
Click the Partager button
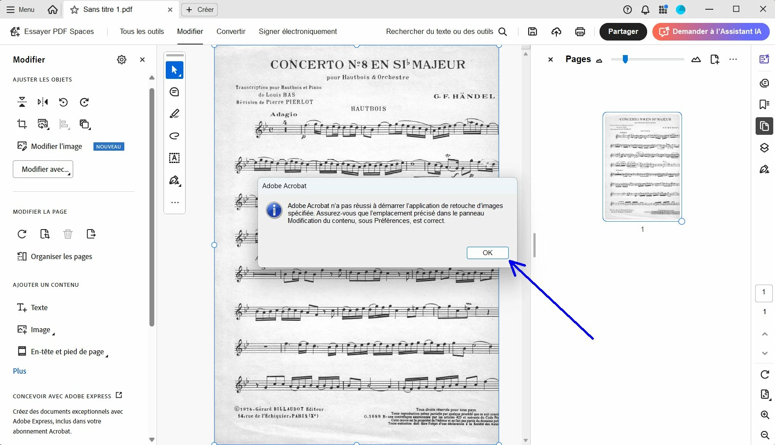pyautogui.click(x=623, y=31)
